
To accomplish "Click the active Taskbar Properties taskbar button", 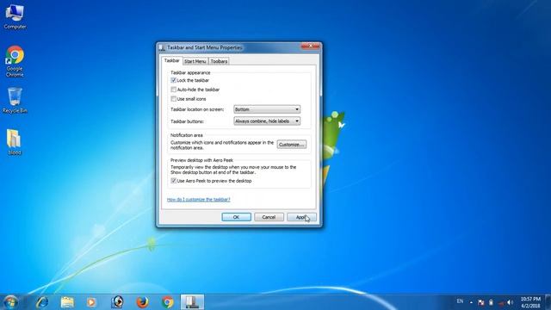I will [192, 302].
